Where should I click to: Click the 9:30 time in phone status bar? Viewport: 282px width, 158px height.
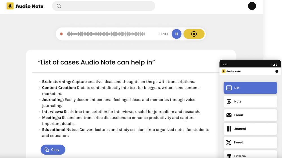(x=225, y=64)
